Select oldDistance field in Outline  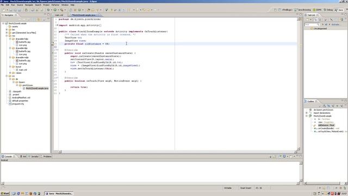coord(326,125)
